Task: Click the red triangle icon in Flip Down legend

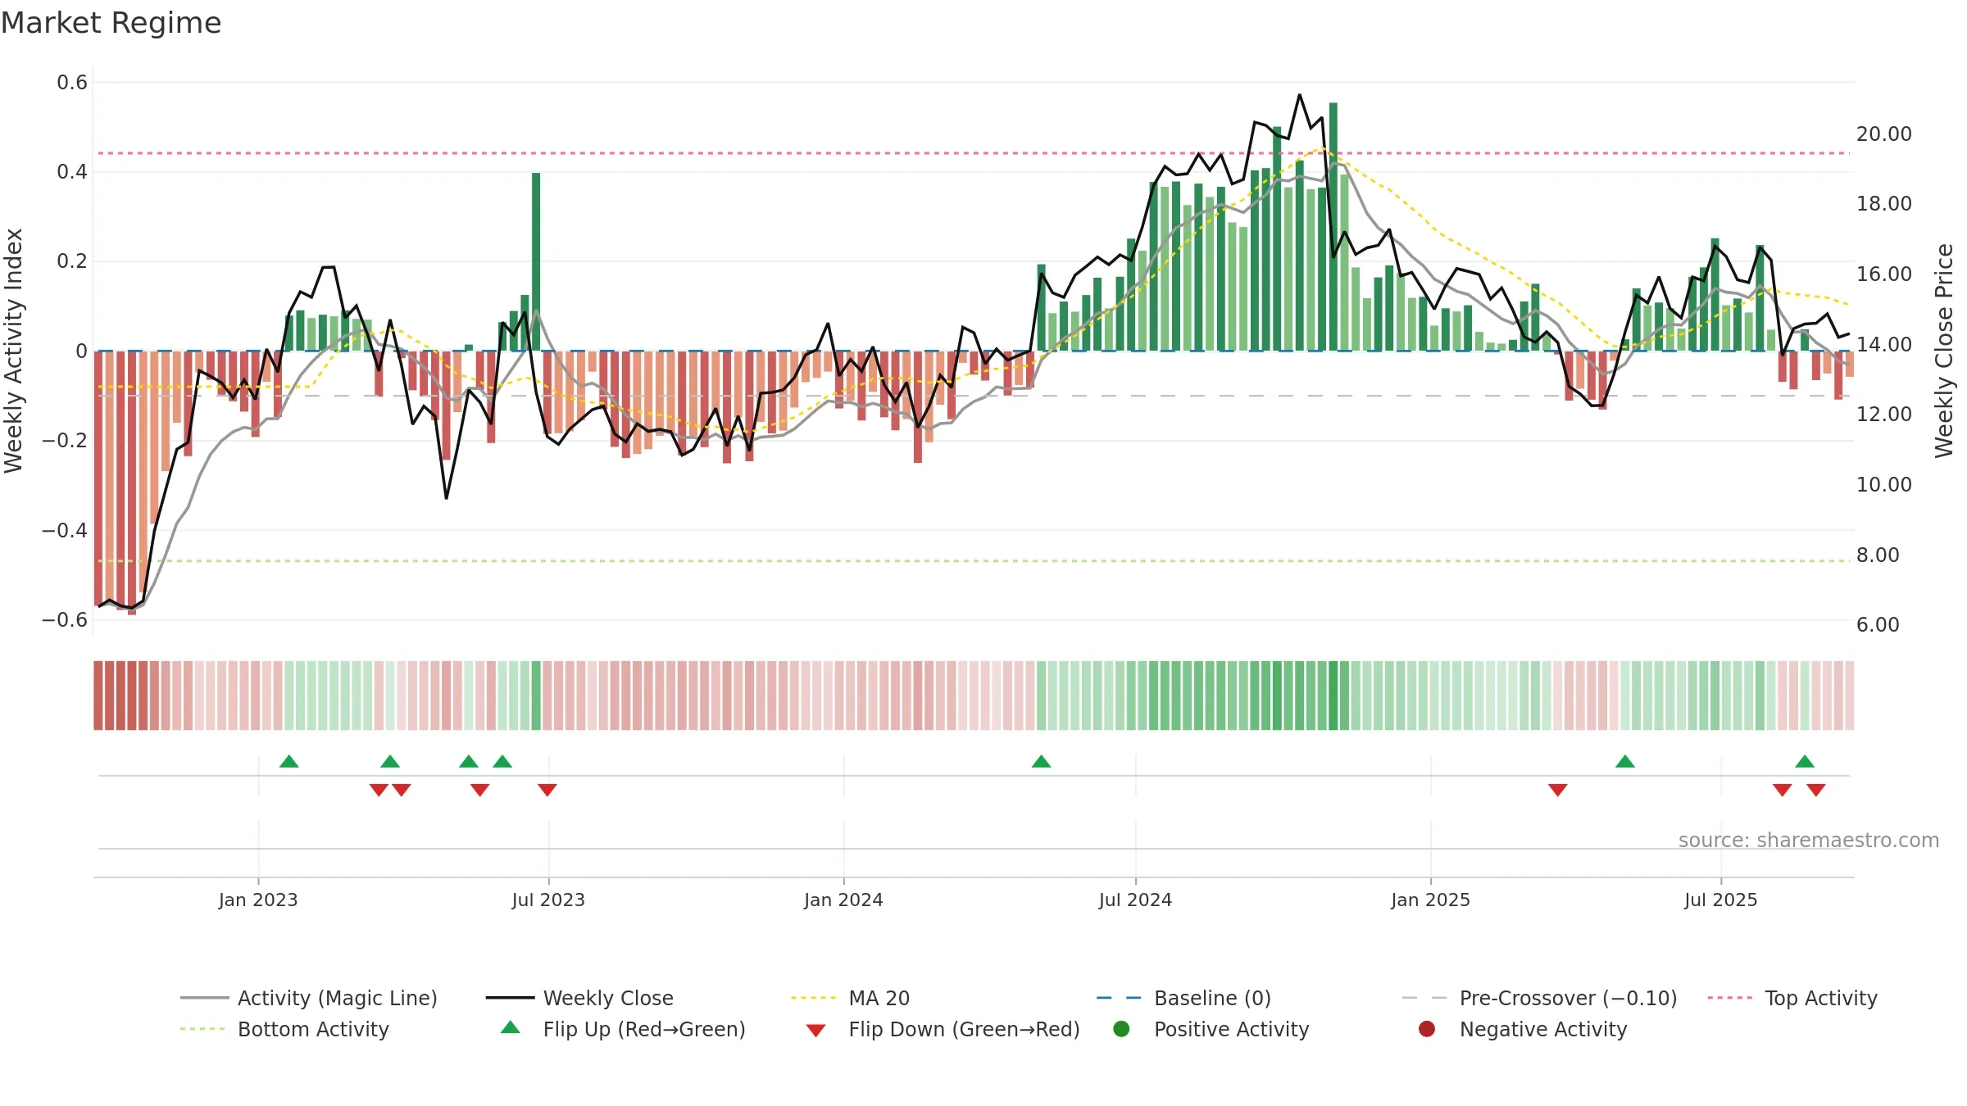Action: click(815, 1031)
